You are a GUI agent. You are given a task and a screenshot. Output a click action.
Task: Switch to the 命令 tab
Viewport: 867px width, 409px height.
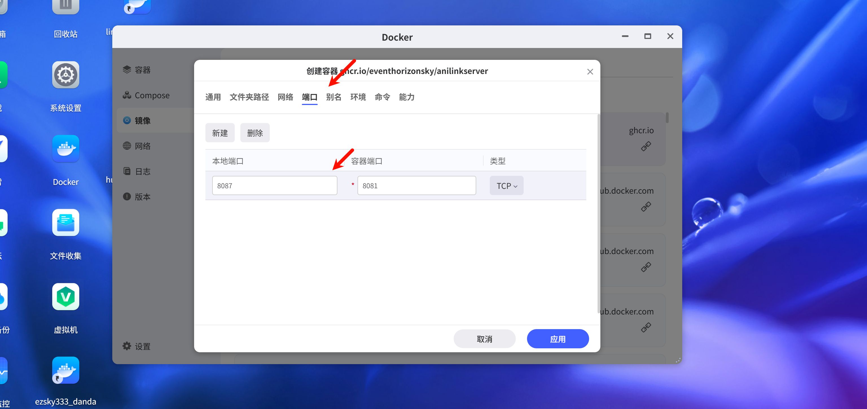pyautogui.click(x=382, y=97)
